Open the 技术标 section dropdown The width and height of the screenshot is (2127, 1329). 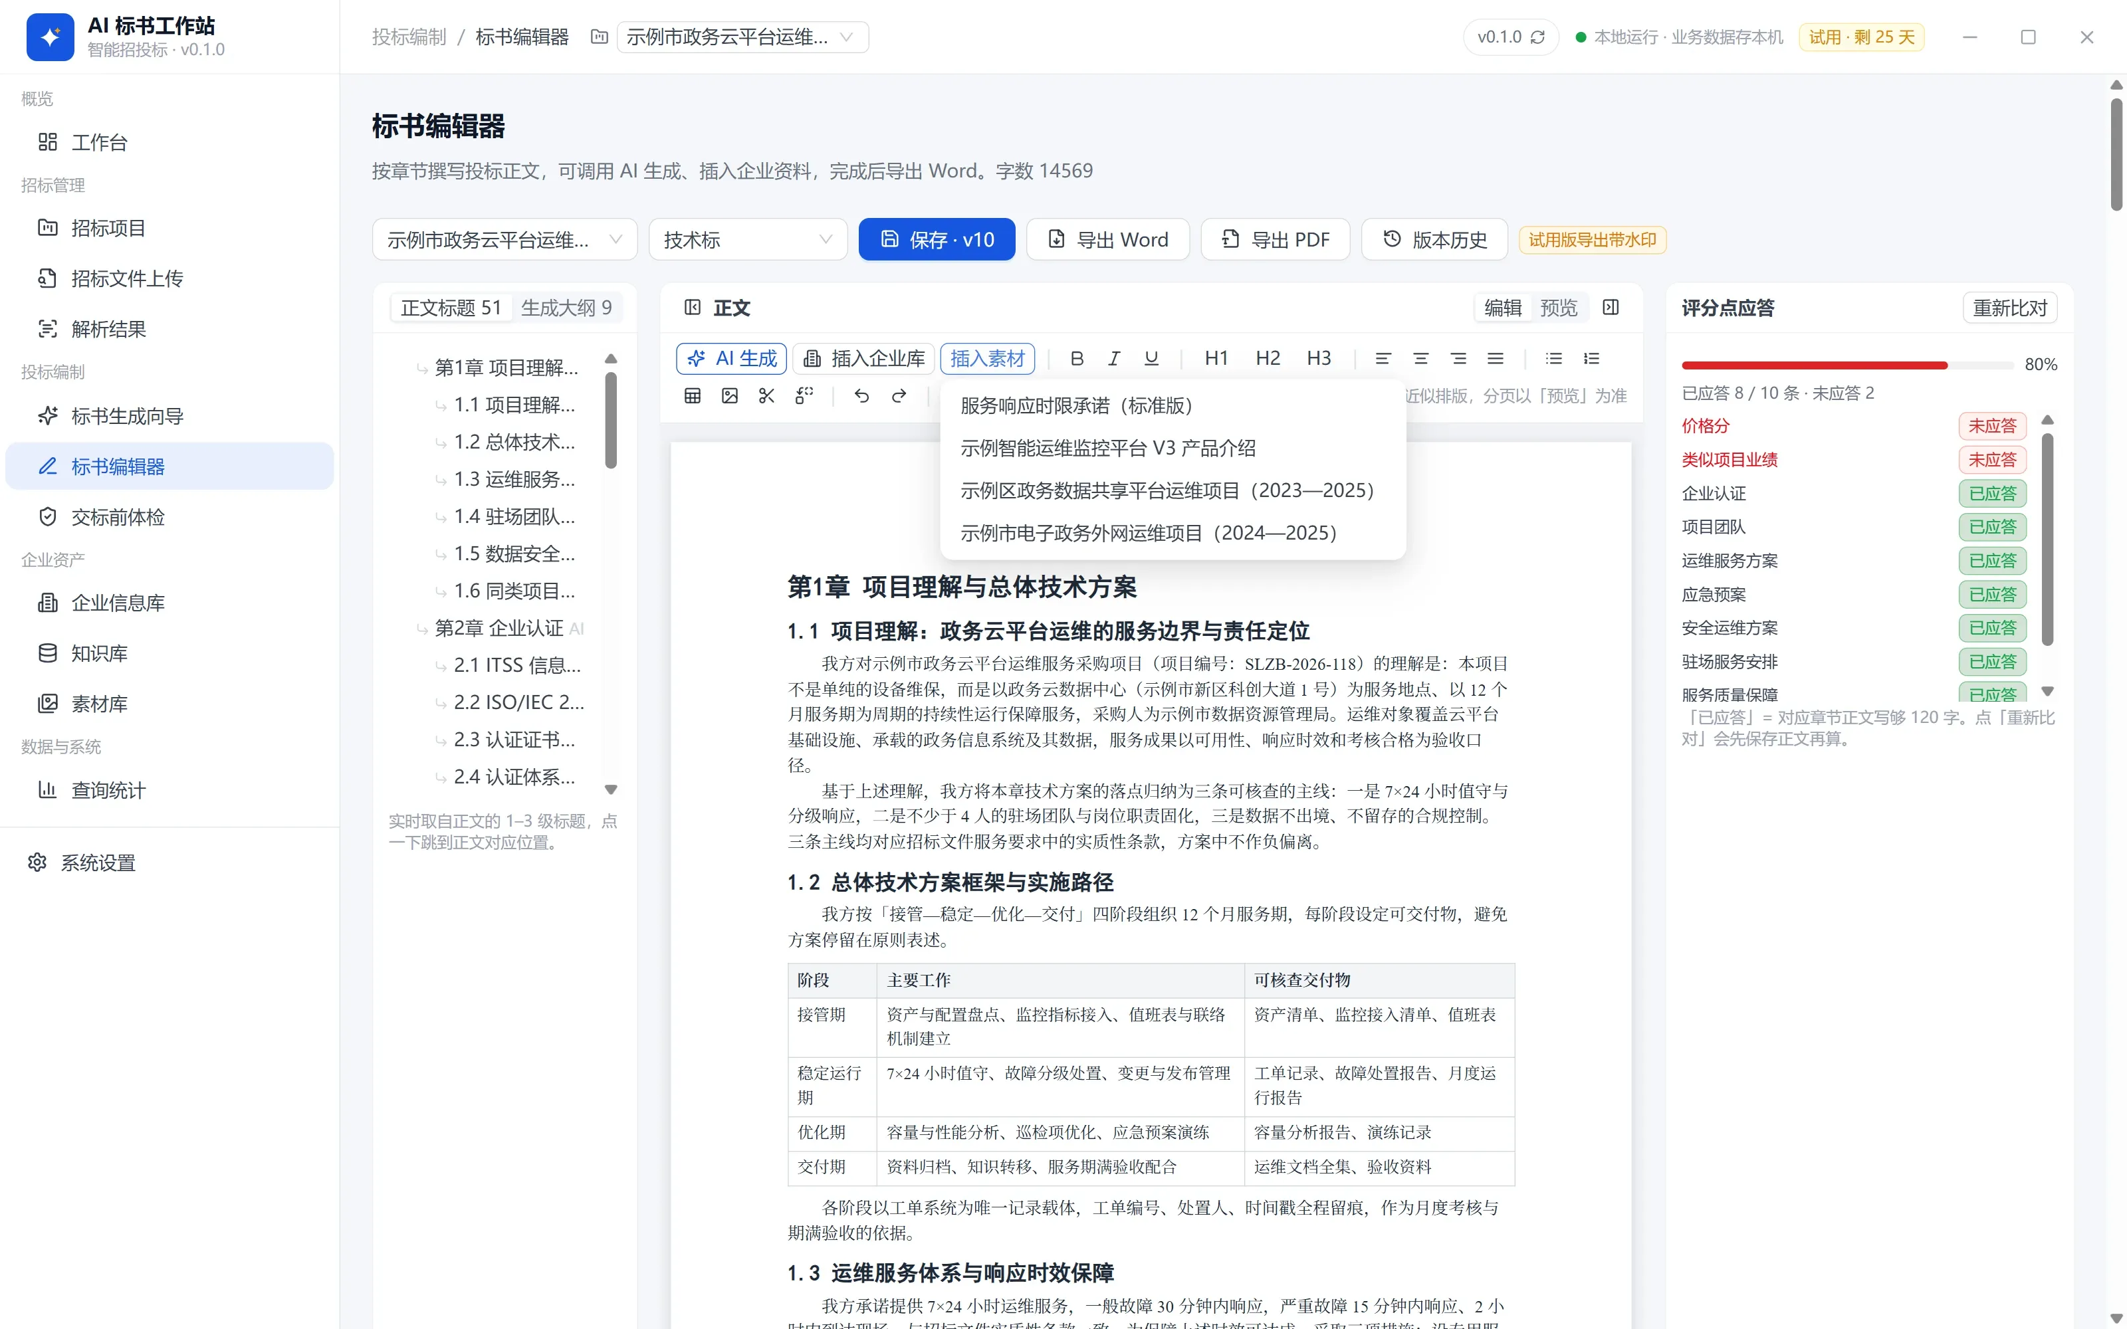click(x=748, y=240)
